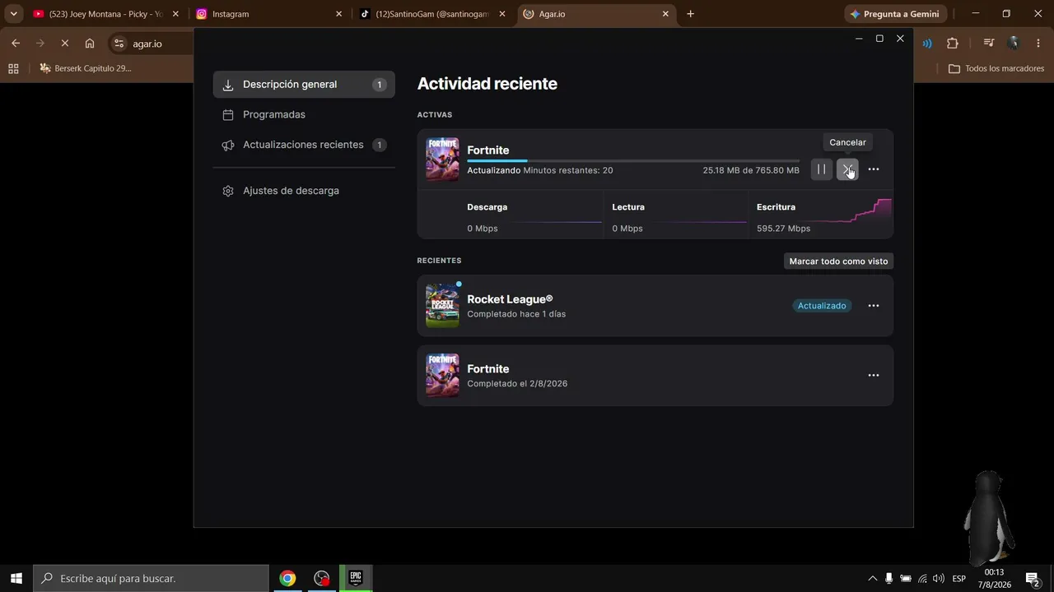Viewport: 1054px width, 592px height.
Task: Open Chrome's three-dot main menu
Action: click(1038, 44)
